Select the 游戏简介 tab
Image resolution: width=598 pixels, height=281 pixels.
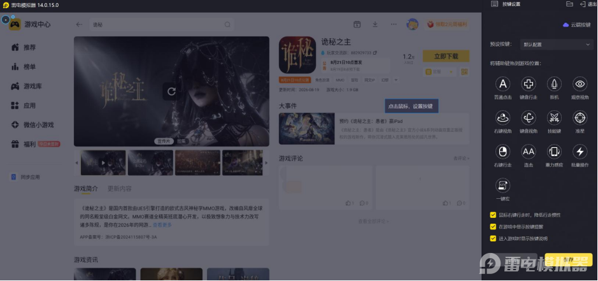(86, 189)
